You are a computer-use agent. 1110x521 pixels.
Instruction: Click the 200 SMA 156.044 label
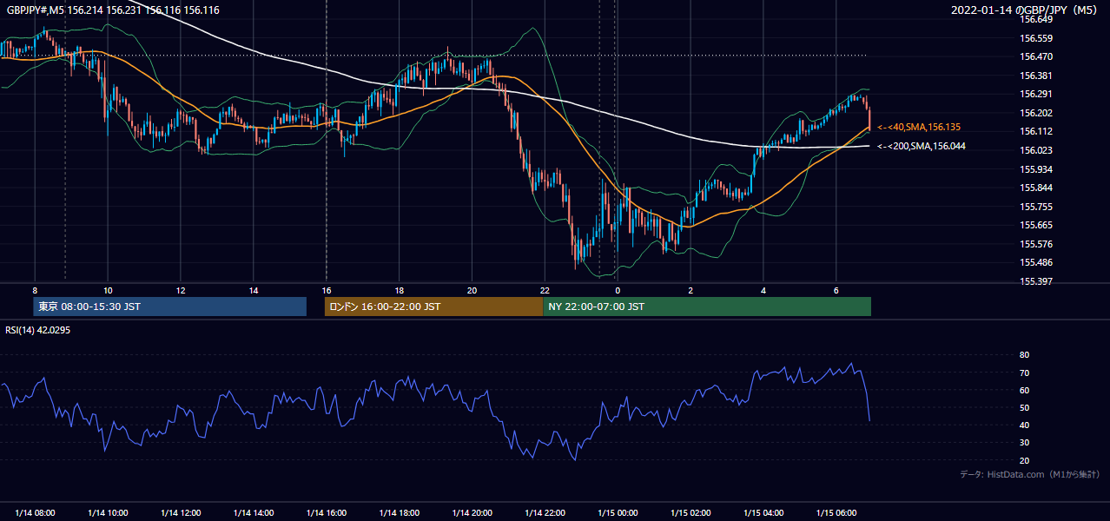pos(922,146)
